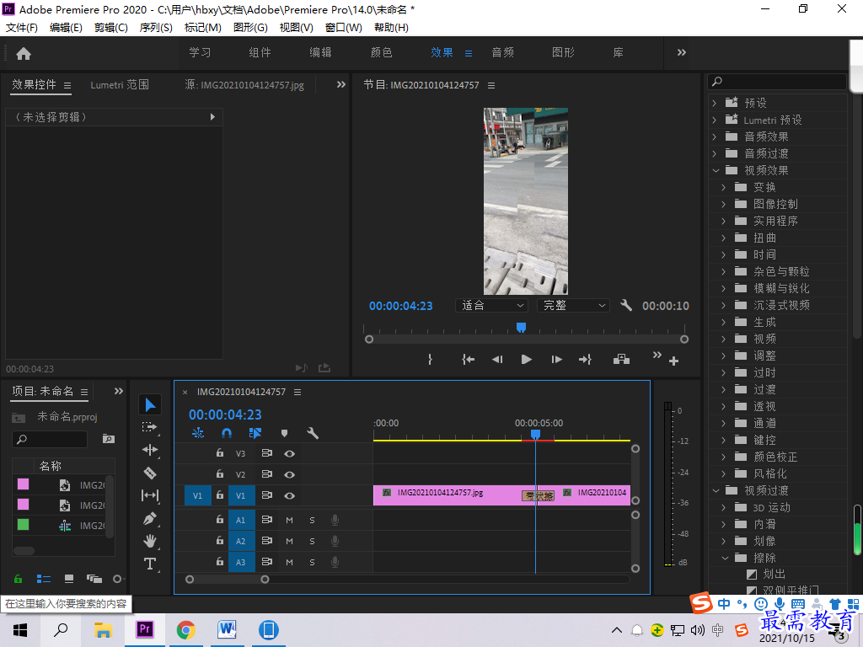Image resolution: width=863 pixels, height=647 pixels.
Task: Click the Add Marker icon in timeline
Action: click(284, 434)
